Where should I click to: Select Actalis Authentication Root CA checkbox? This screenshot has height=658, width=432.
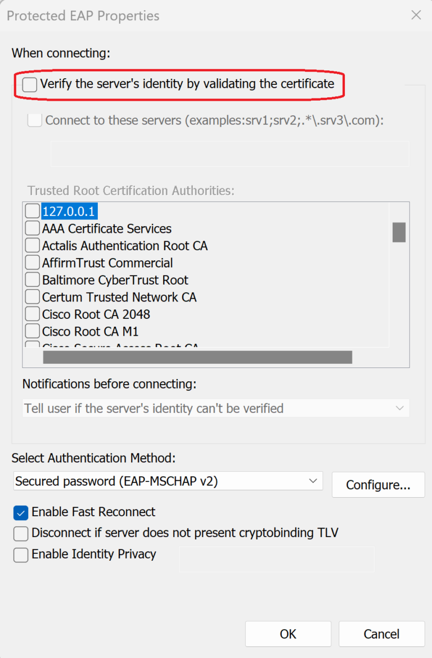point(33,246)
